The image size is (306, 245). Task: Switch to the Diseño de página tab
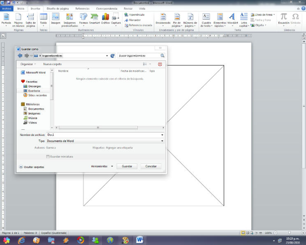tap(58, 9)
